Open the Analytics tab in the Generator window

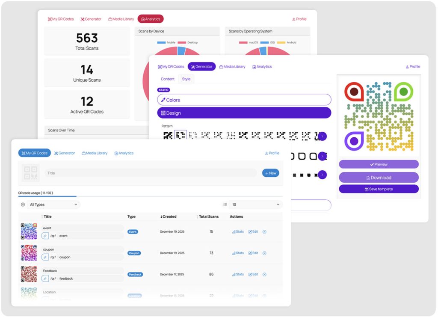tap(262, 67)
